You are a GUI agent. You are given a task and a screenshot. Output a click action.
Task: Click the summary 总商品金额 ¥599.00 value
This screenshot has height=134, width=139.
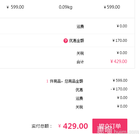click(x=120, y=81)
